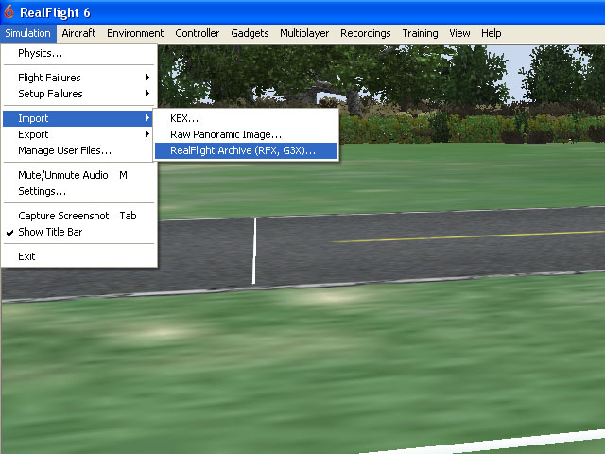Open Manage User Files...

78,150
